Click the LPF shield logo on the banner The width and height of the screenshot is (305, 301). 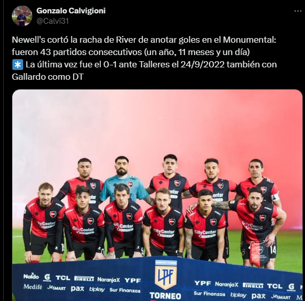click(166, 275)
